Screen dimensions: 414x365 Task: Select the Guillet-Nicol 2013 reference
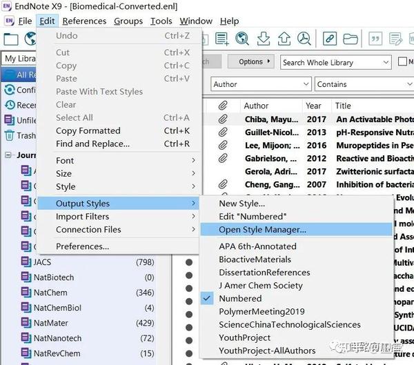[308, 132]
